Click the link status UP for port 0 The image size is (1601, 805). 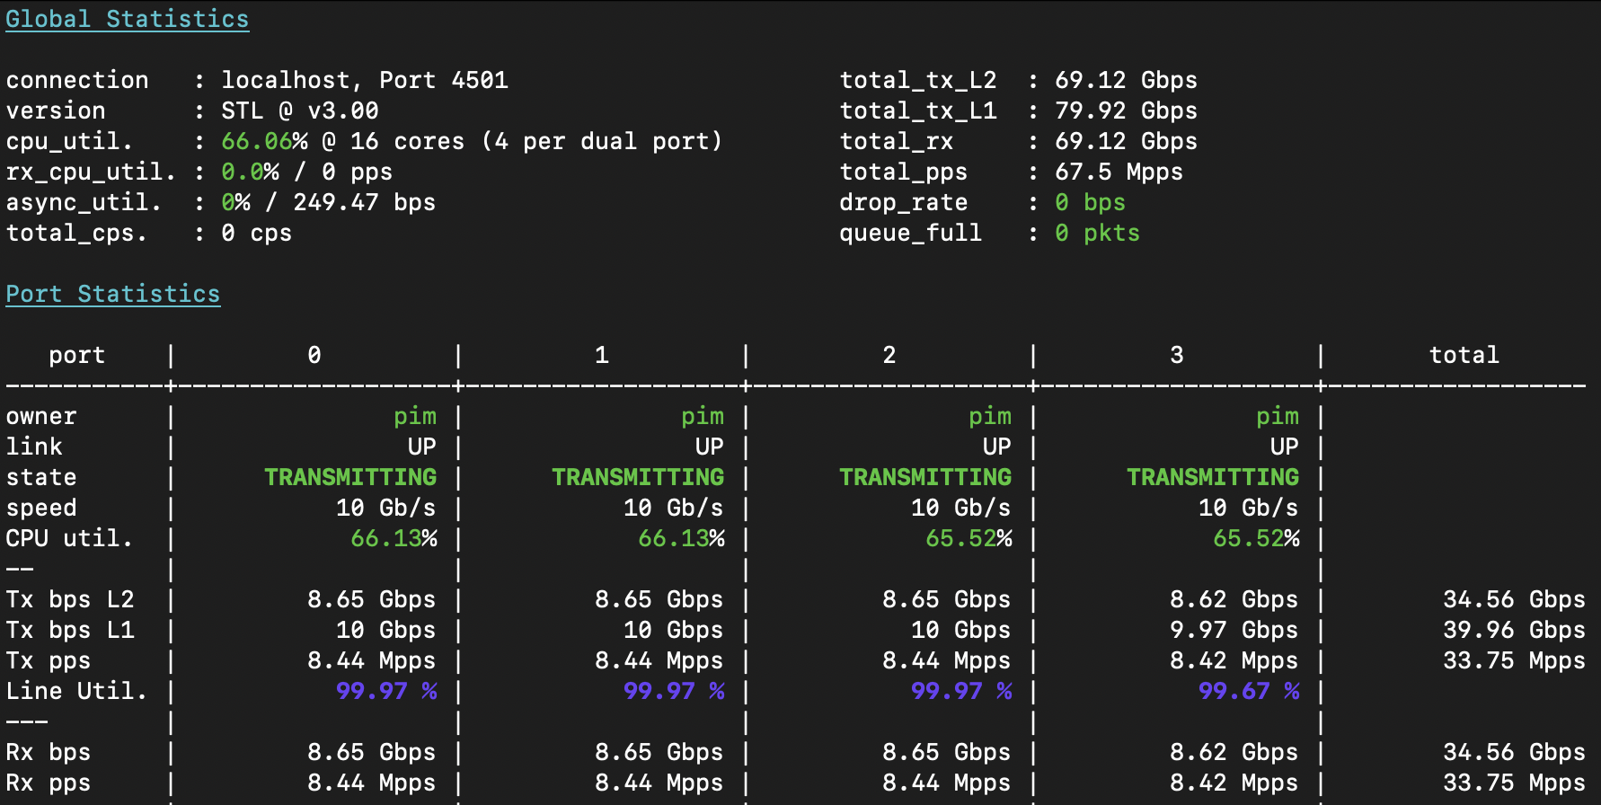[421, 447]
